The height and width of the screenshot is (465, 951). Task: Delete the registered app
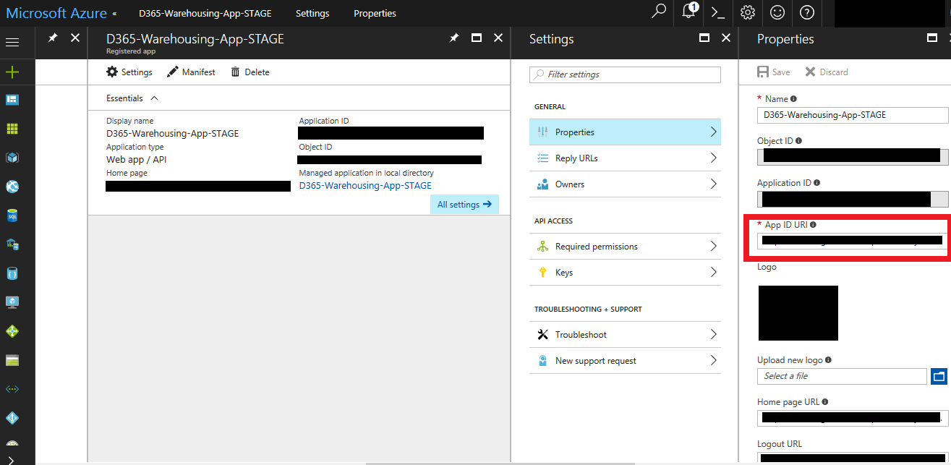click(x=250, y=72)
